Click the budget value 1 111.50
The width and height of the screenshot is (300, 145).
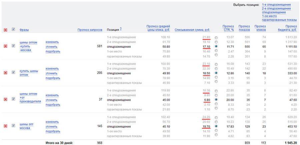pos(291,47)
